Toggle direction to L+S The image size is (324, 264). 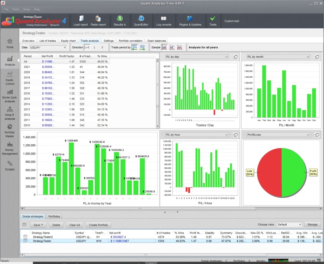tap(87, 47)
